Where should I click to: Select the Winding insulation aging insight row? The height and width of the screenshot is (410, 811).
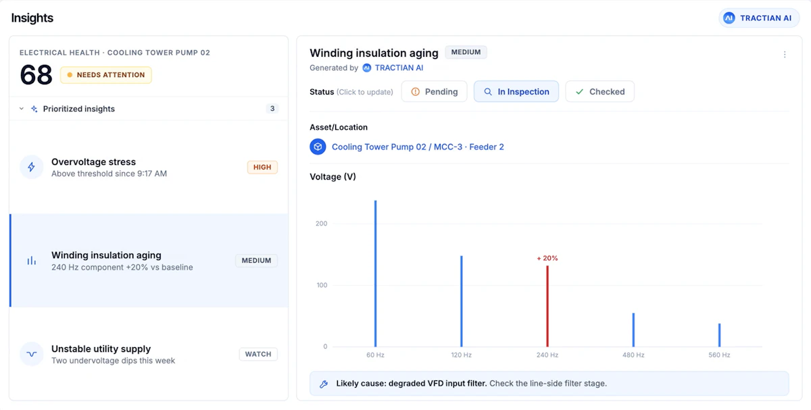tap(149, 261)
